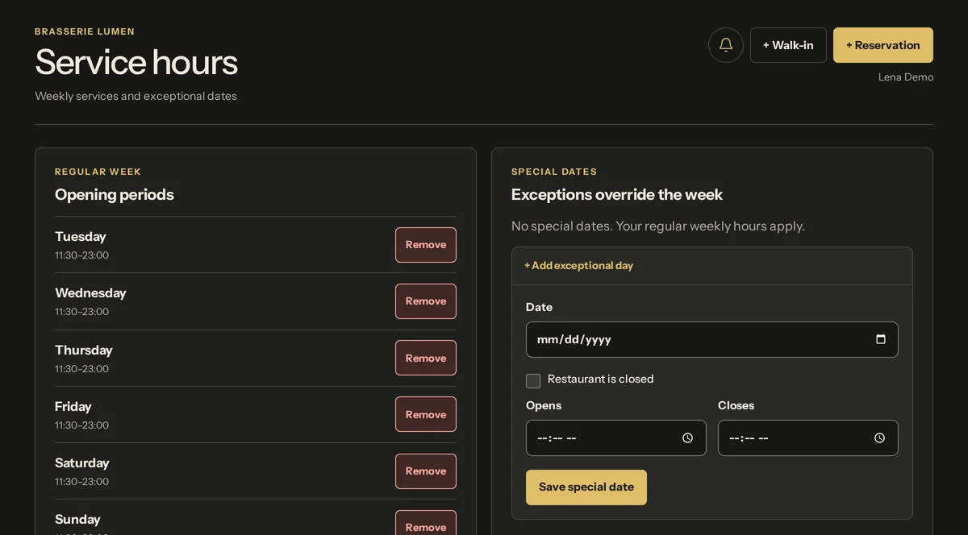Open the clock picker in Opens field
Screen dimensions: 968x535
click(x=688, y=438)
